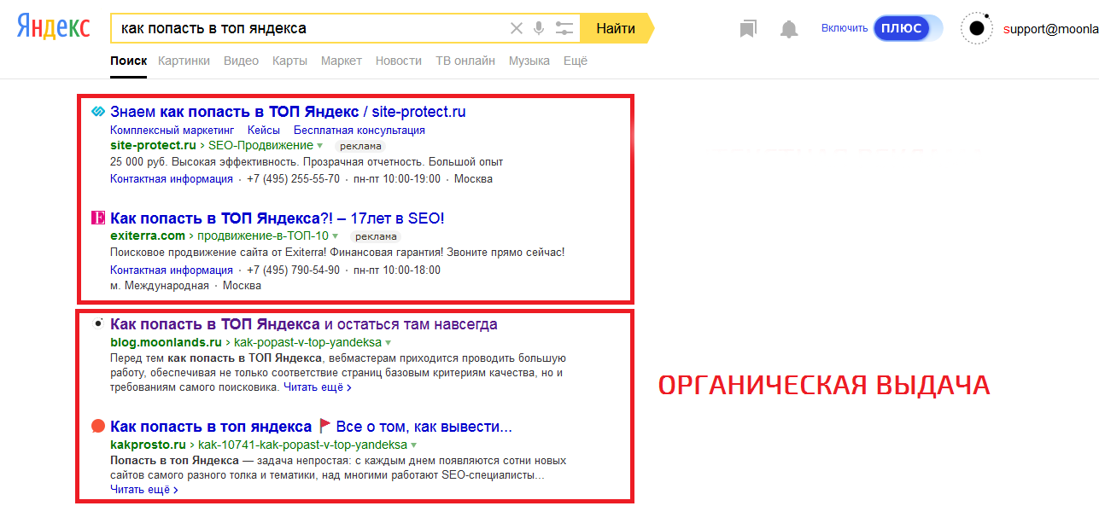Viewport: 1099px width, 506px height.
Task: Start voice search with the microphone icon
Action: pos(539,28)
